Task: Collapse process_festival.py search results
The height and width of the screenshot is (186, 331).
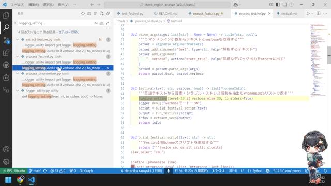Action: pyautogui.click(x=18, y=56)
